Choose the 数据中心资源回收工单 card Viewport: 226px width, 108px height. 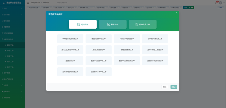click(x=127, y=61)
